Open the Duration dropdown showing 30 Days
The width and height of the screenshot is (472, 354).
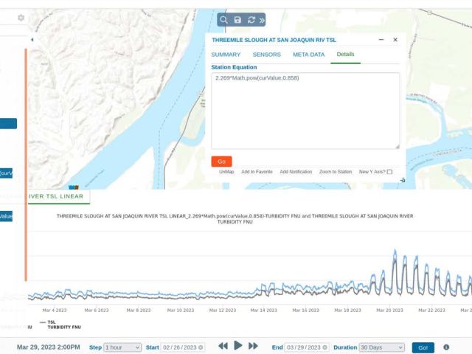(381, 347)
